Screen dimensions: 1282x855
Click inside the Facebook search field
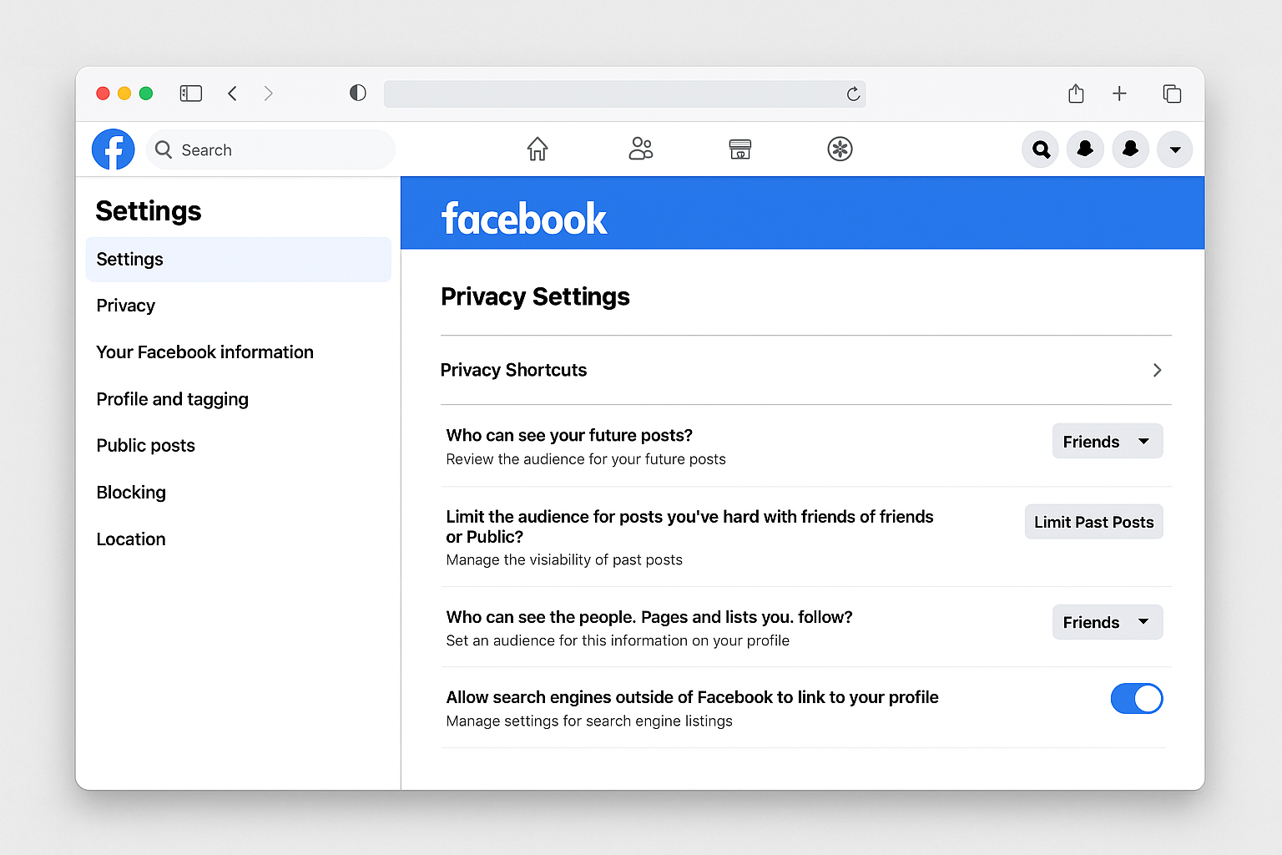270,149
